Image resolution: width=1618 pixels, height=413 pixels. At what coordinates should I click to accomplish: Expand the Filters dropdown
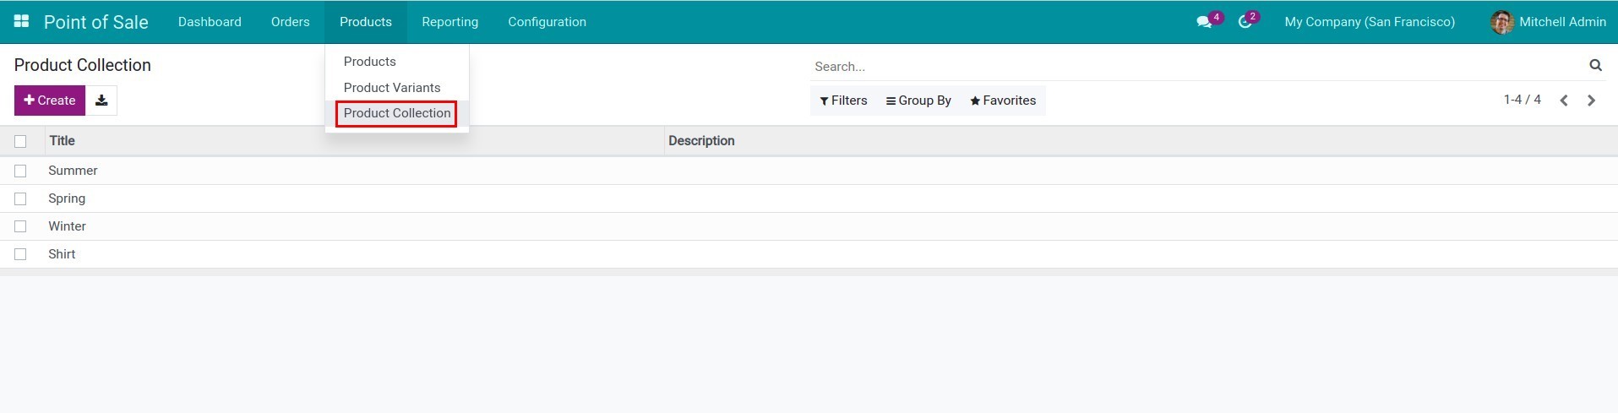click(x=843, y=101)
